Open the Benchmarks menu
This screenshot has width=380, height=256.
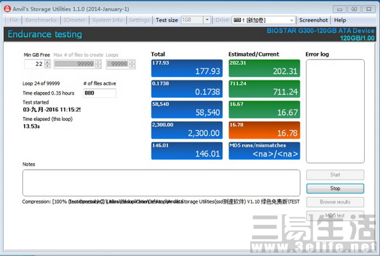click(x=41, y=20)
